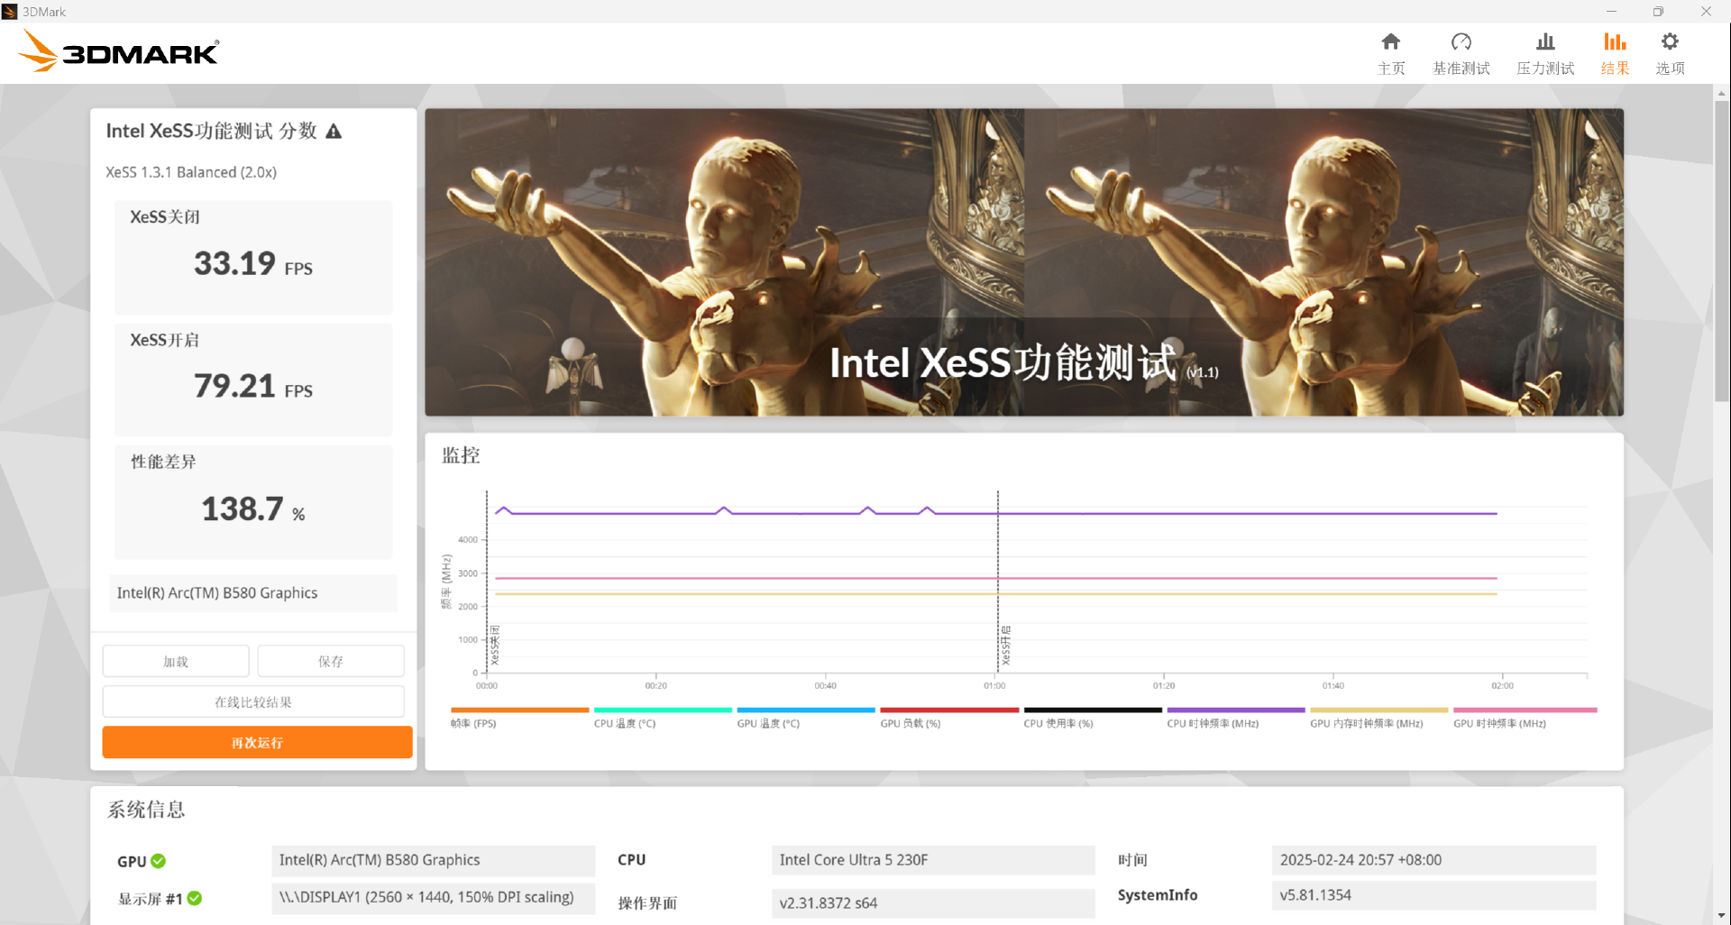Toggle the GPU 时钟频率 (MHz) pink legend swatch
Image resolution: width=1731 pixels, height=925 pixels.
click(x=1525, y=710)
